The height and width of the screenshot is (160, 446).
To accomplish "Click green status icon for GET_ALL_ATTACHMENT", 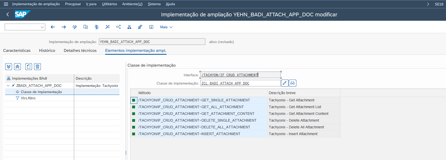I will click(x=134, y=107).
